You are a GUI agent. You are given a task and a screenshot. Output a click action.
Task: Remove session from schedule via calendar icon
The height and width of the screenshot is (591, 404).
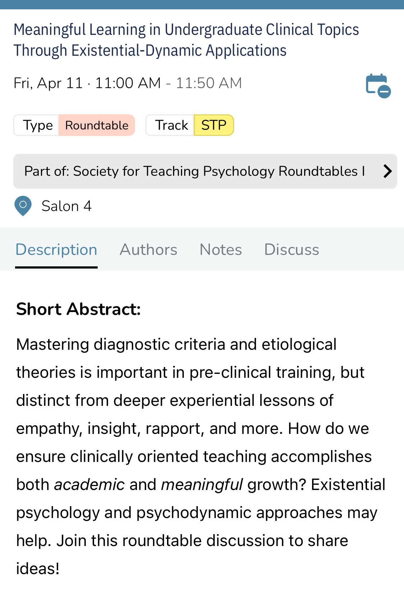pyautogui.click(x=378, y=86)
